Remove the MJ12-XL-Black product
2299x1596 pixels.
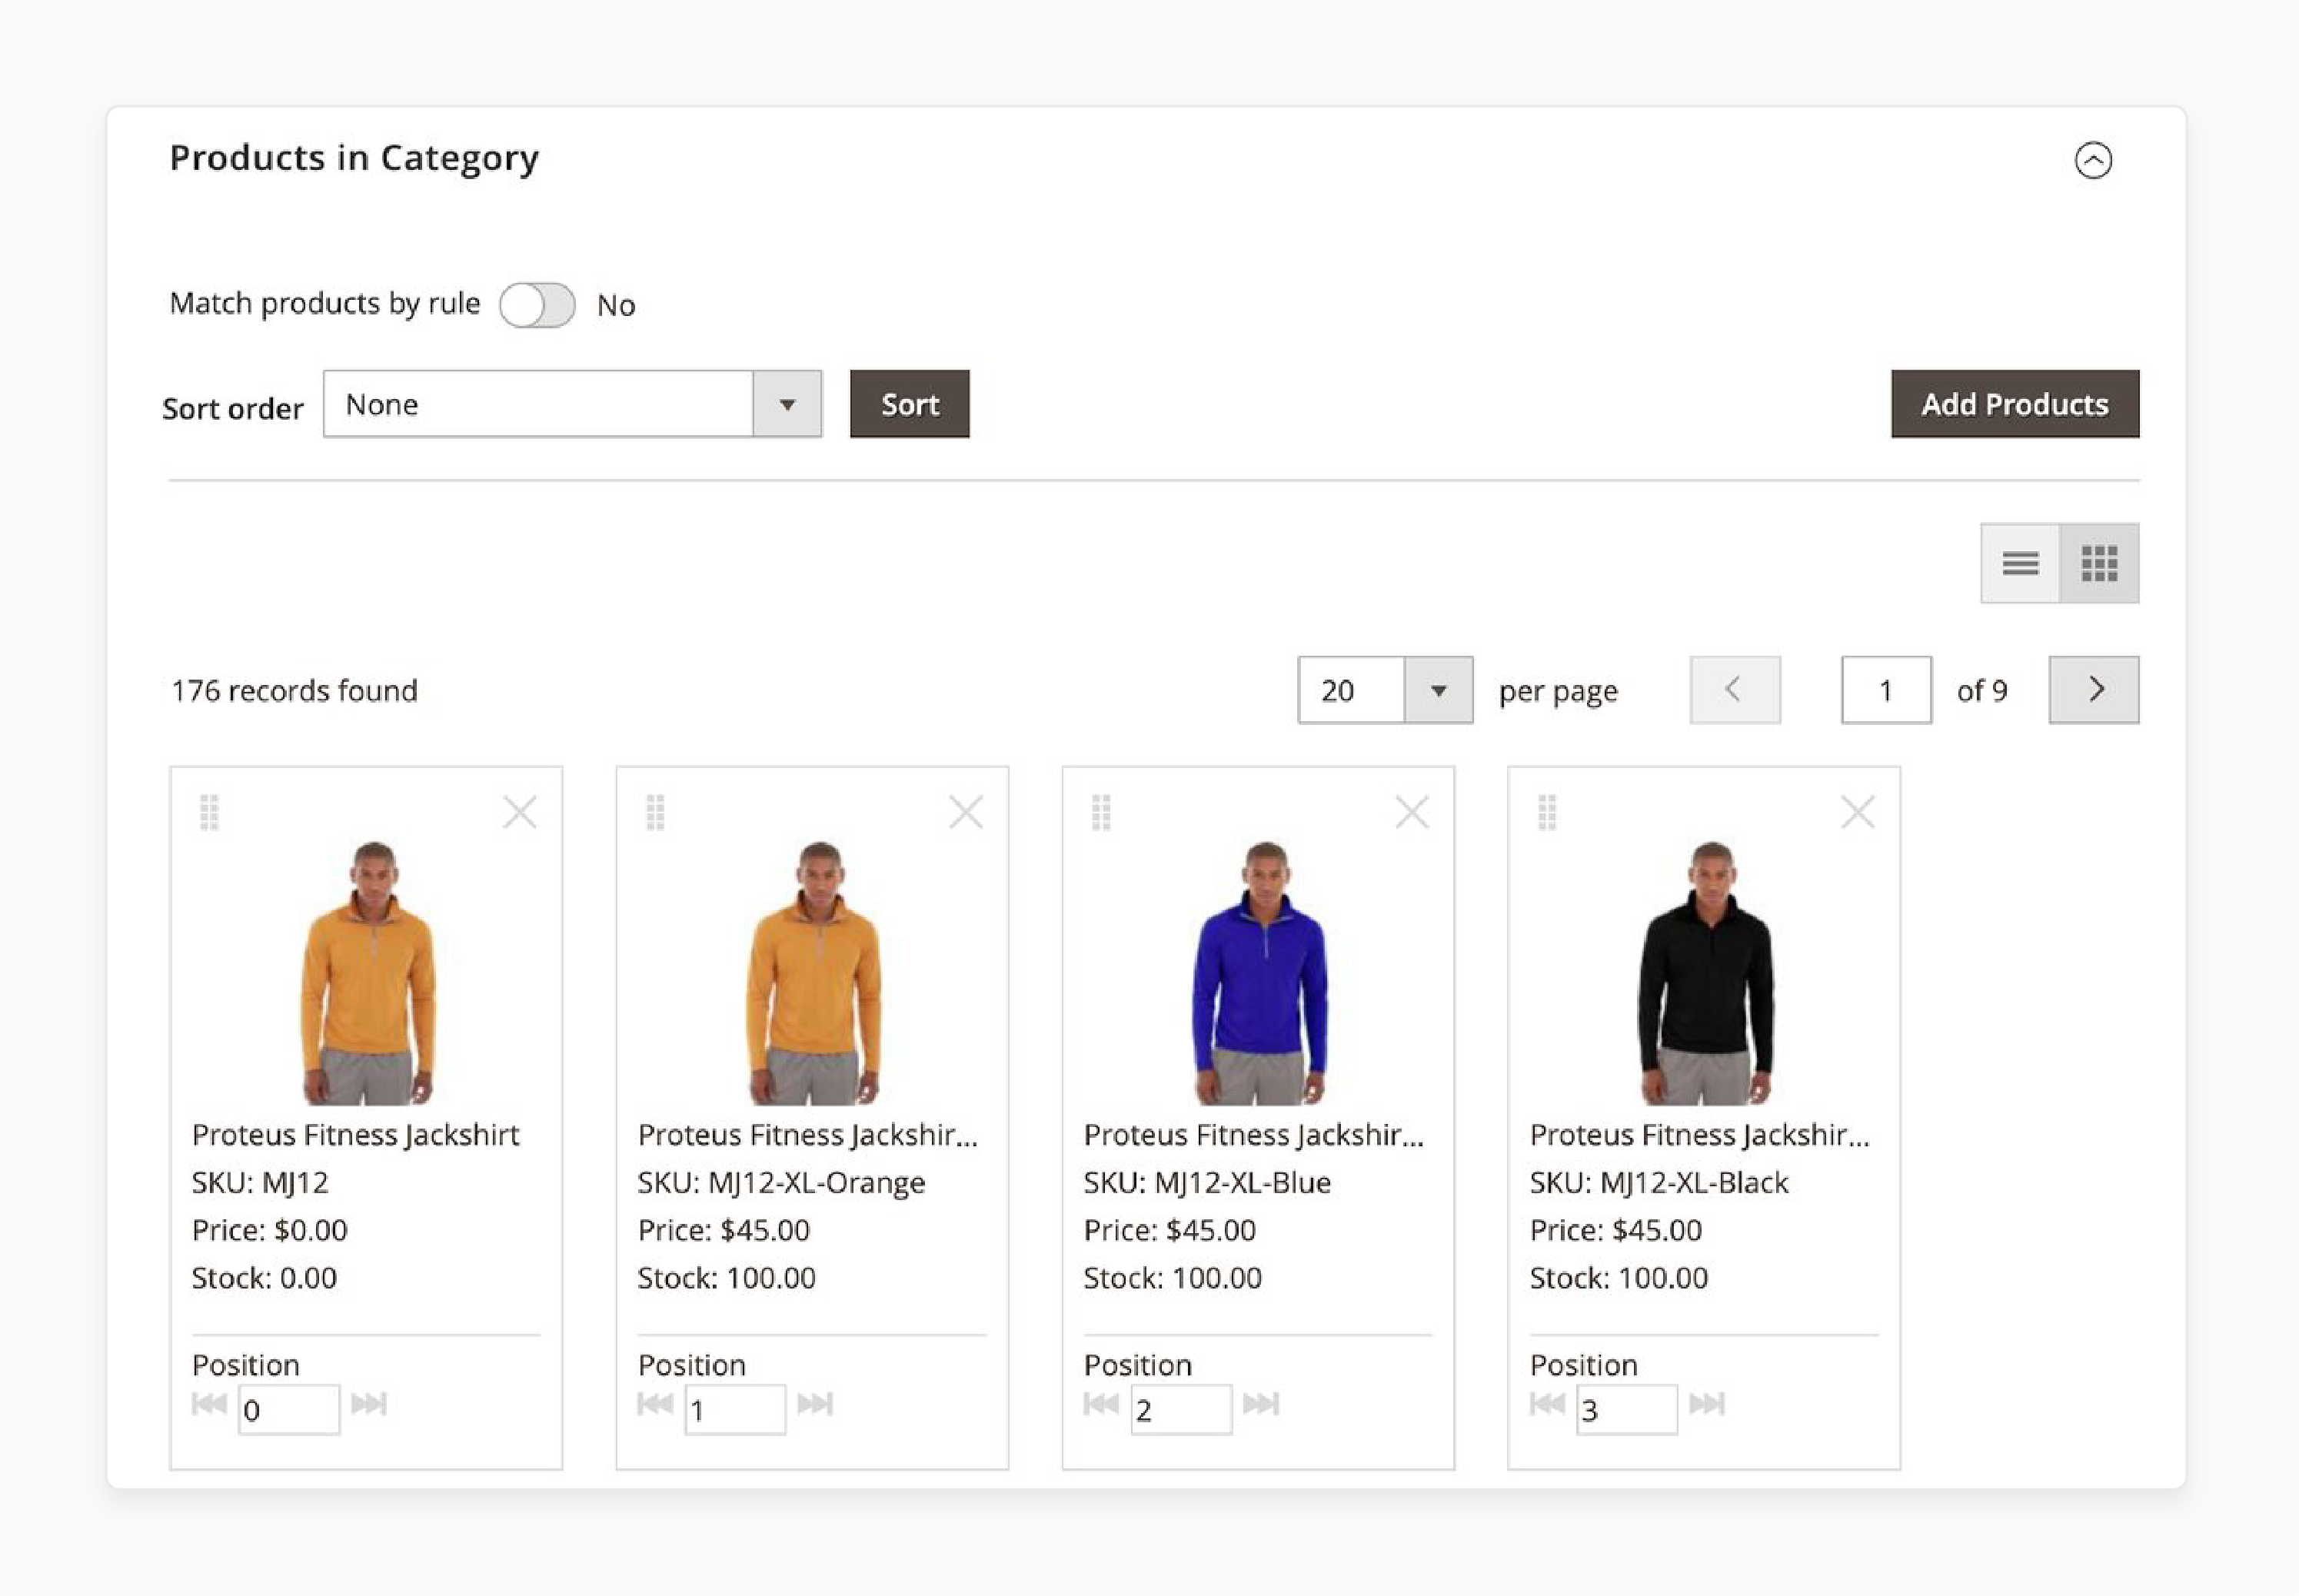pyautogui.click(x=1858, y=812)
